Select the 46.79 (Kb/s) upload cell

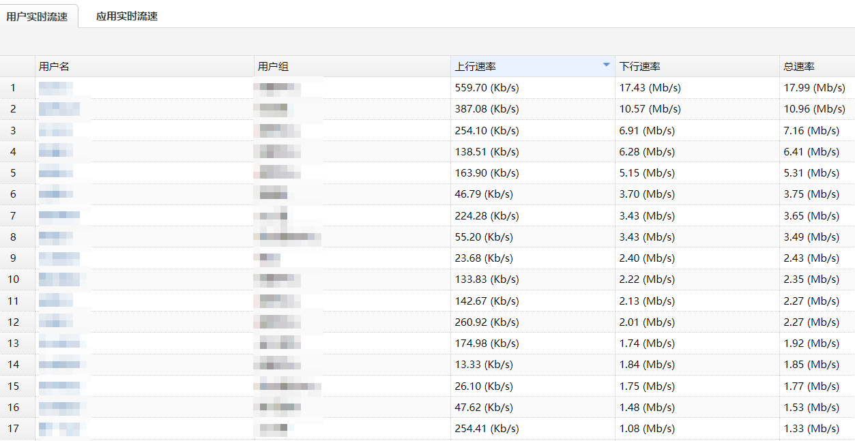(x=484, y=194)
